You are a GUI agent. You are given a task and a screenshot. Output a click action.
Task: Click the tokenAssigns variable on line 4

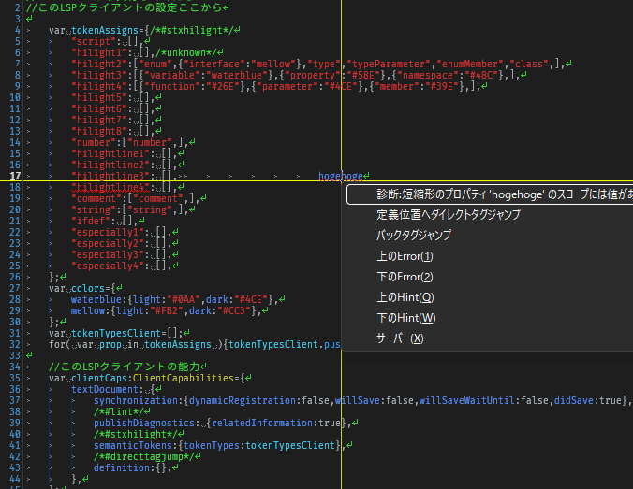[105, 30]
